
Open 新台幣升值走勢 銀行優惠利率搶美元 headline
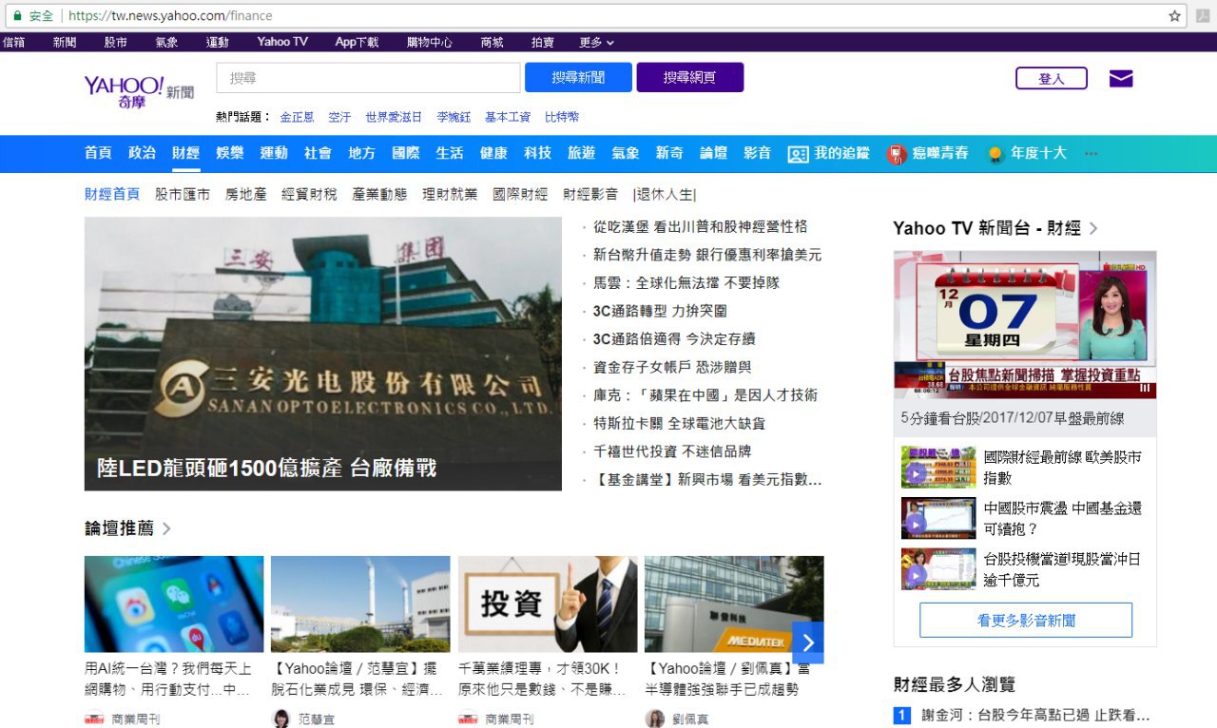[707, 255]
